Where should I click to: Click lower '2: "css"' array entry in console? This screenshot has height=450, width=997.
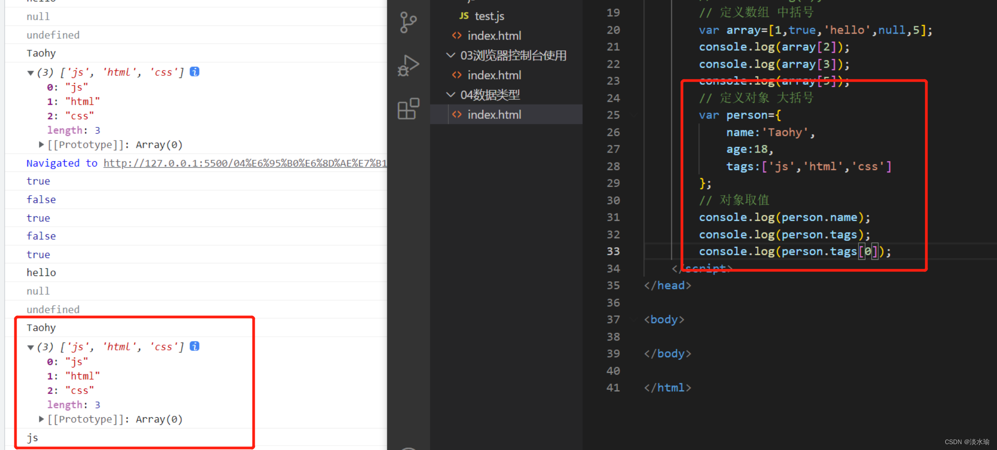click(x=70, y=391)
